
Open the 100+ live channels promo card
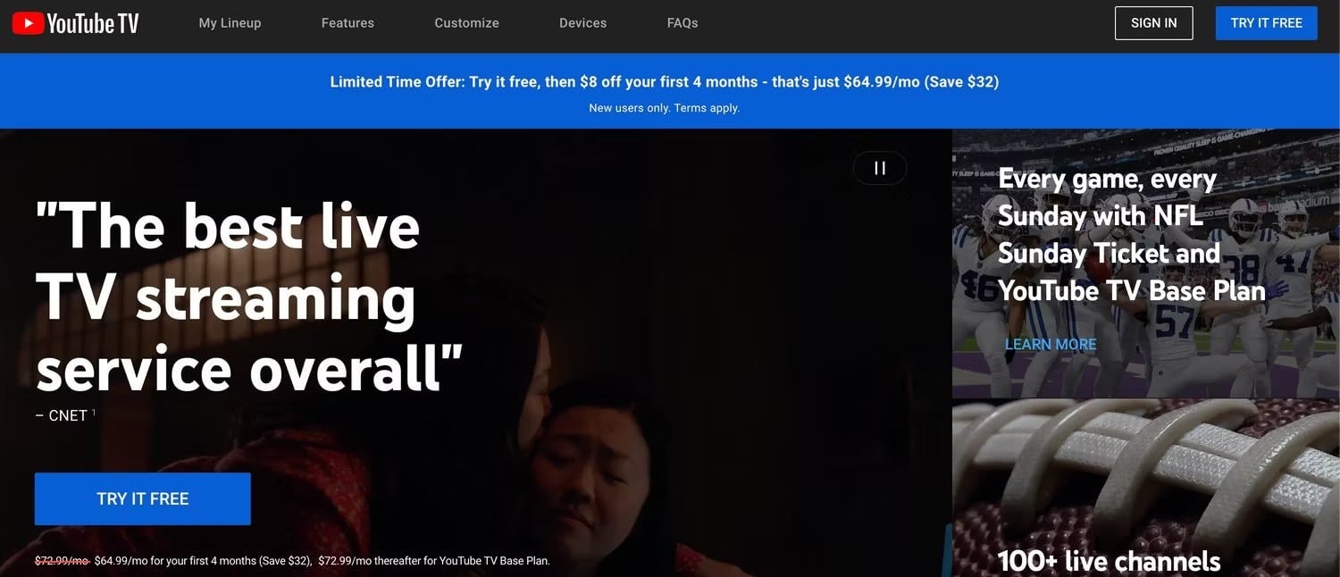[x=1146, y=489]
